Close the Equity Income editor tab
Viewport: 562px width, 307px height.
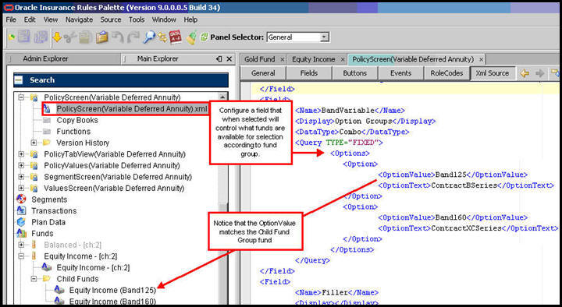(343, 59)
